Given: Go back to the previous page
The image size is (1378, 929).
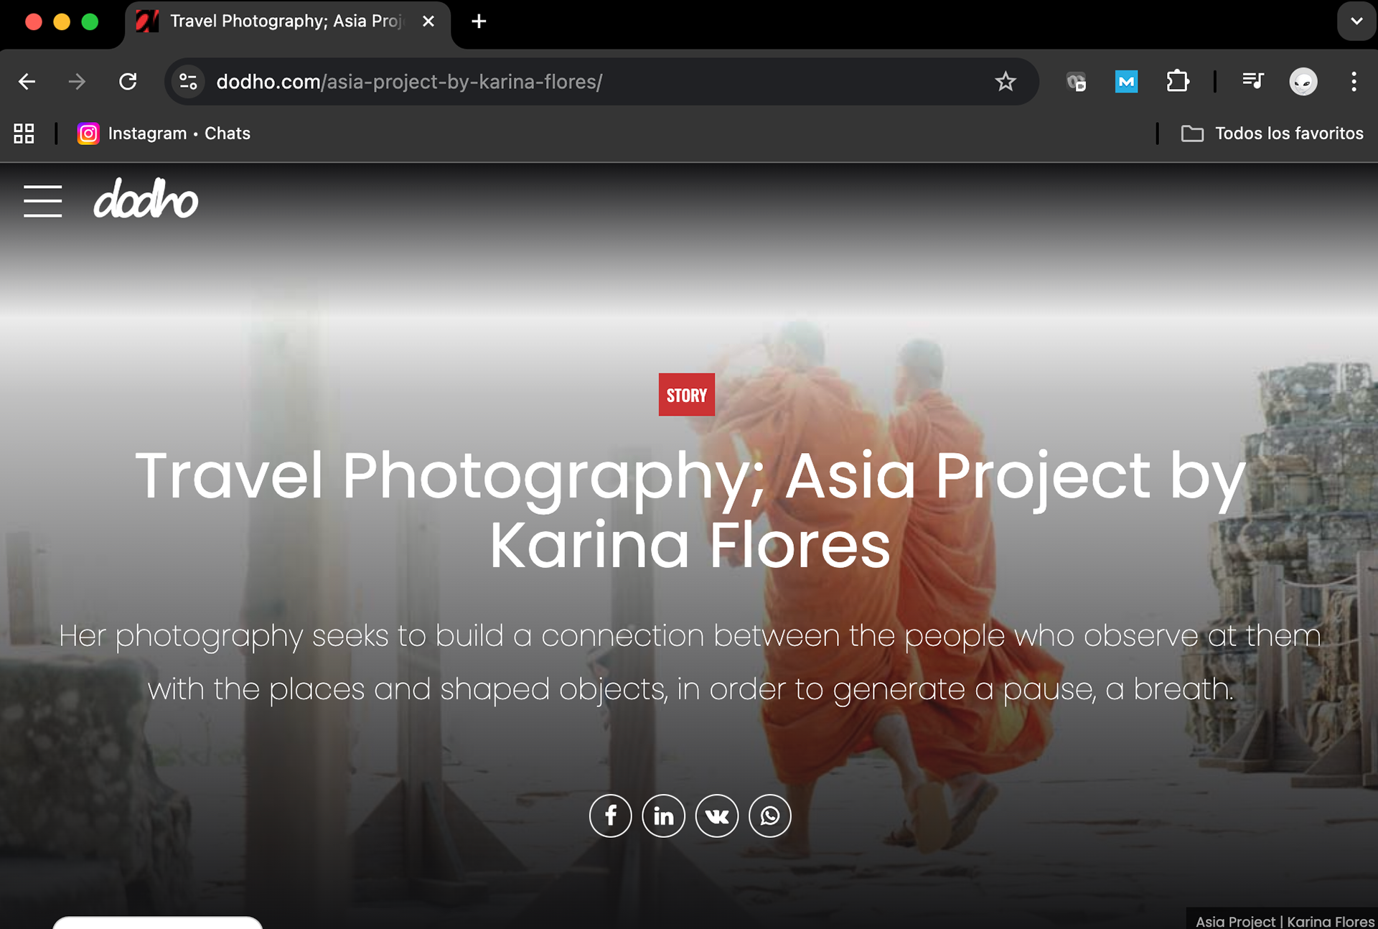Looking at the screenshot, I should 27,82.
